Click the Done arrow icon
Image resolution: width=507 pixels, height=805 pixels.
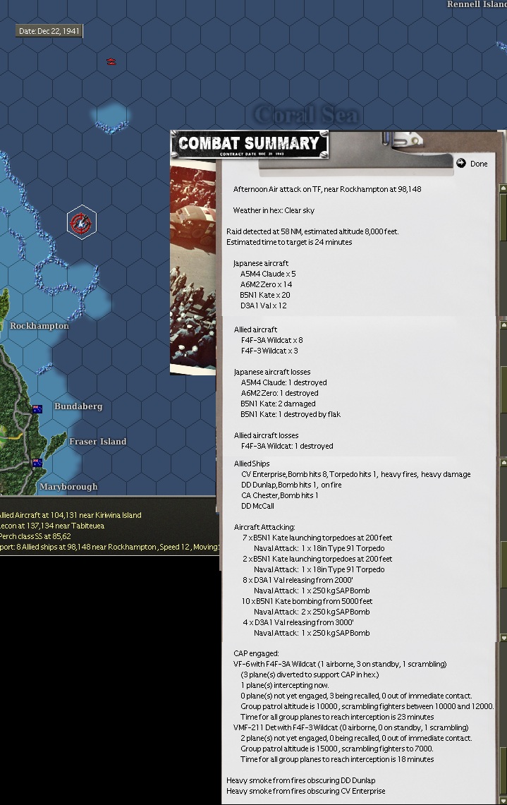tap(461, 163)
